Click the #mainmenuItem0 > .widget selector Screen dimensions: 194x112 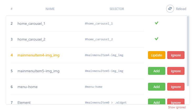coord(106,103)
